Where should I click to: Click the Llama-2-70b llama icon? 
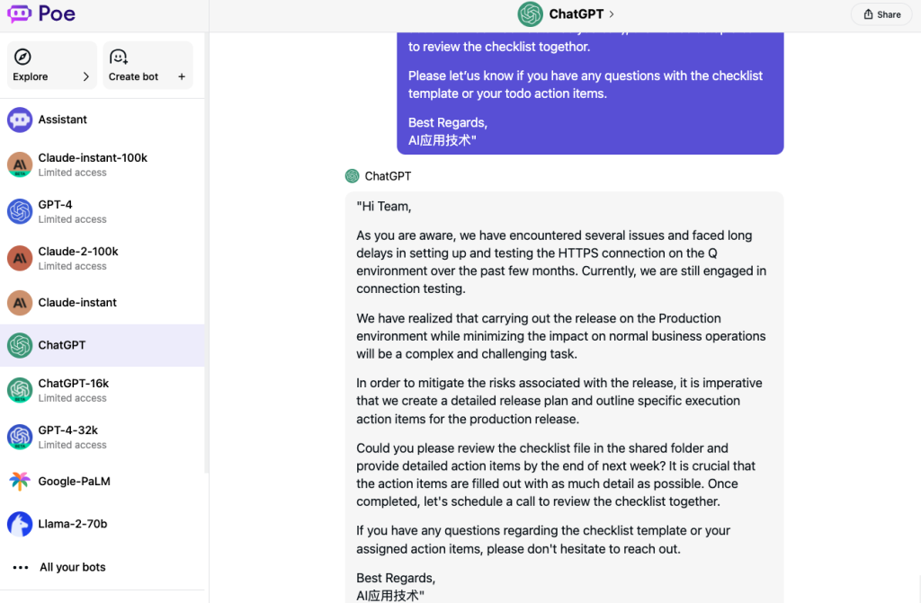20,524
